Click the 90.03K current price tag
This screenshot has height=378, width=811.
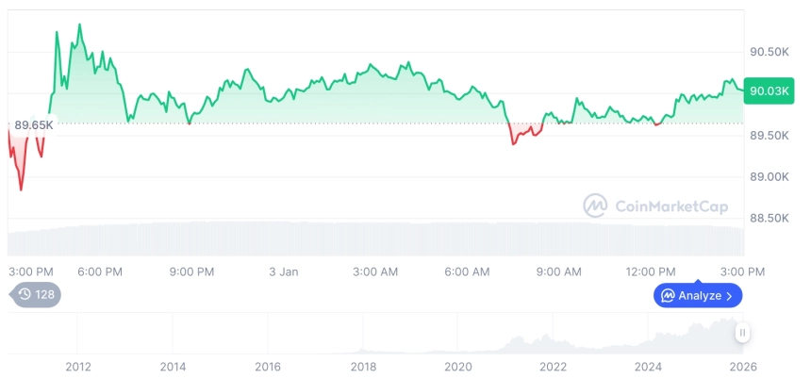(x=767, y=90)
